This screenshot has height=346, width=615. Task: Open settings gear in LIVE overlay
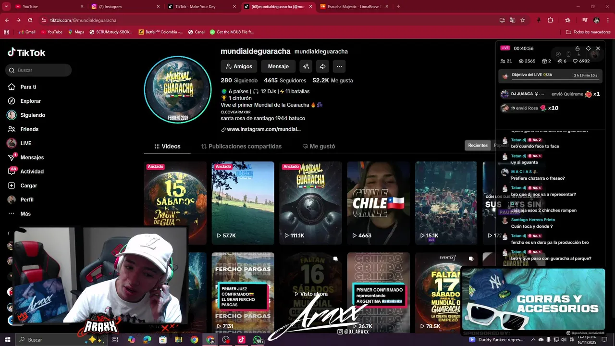pyautogui.click(x=588, y=49)
